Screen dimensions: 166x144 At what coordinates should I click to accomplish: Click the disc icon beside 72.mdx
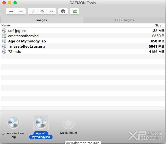tap(4, 51)
